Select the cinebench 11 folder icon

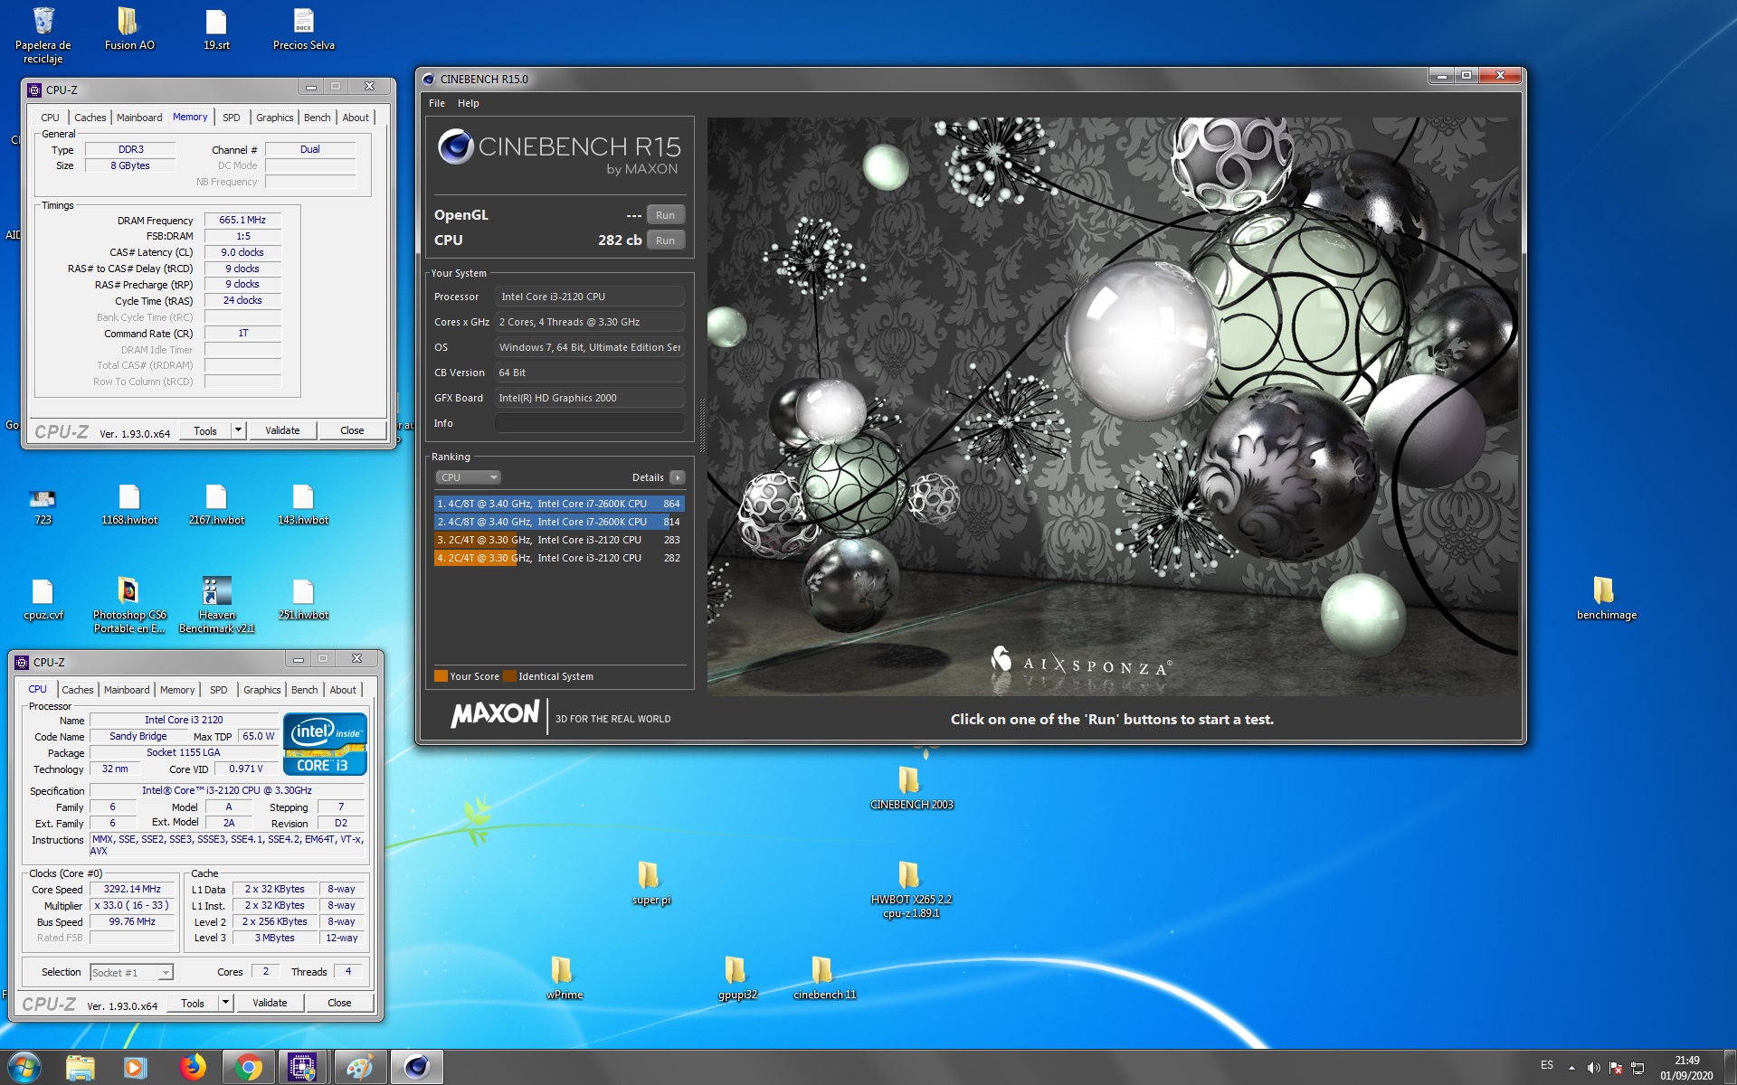coord(824,978)
